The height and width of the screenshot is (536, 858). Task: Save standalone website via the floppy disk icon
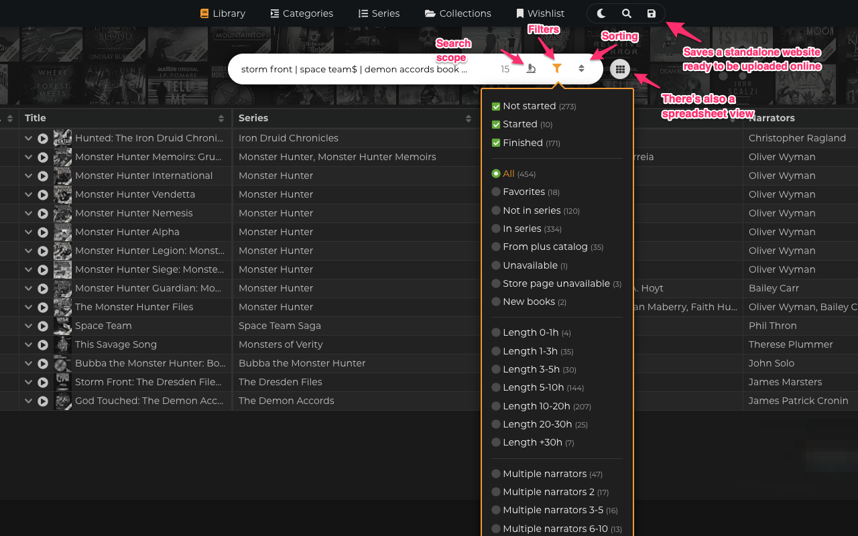click(x=651, y=13)
